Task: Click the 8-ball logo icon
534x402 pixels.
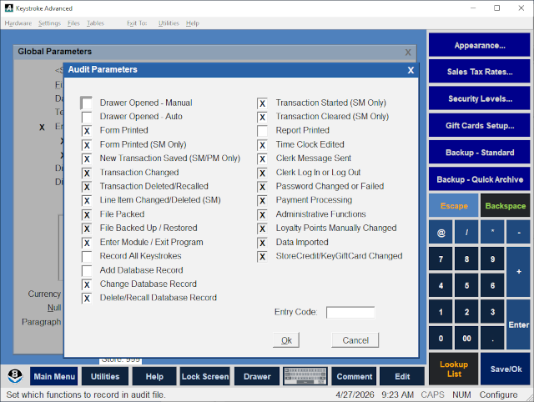Action: pyautogui.click(x=15, y=376)
